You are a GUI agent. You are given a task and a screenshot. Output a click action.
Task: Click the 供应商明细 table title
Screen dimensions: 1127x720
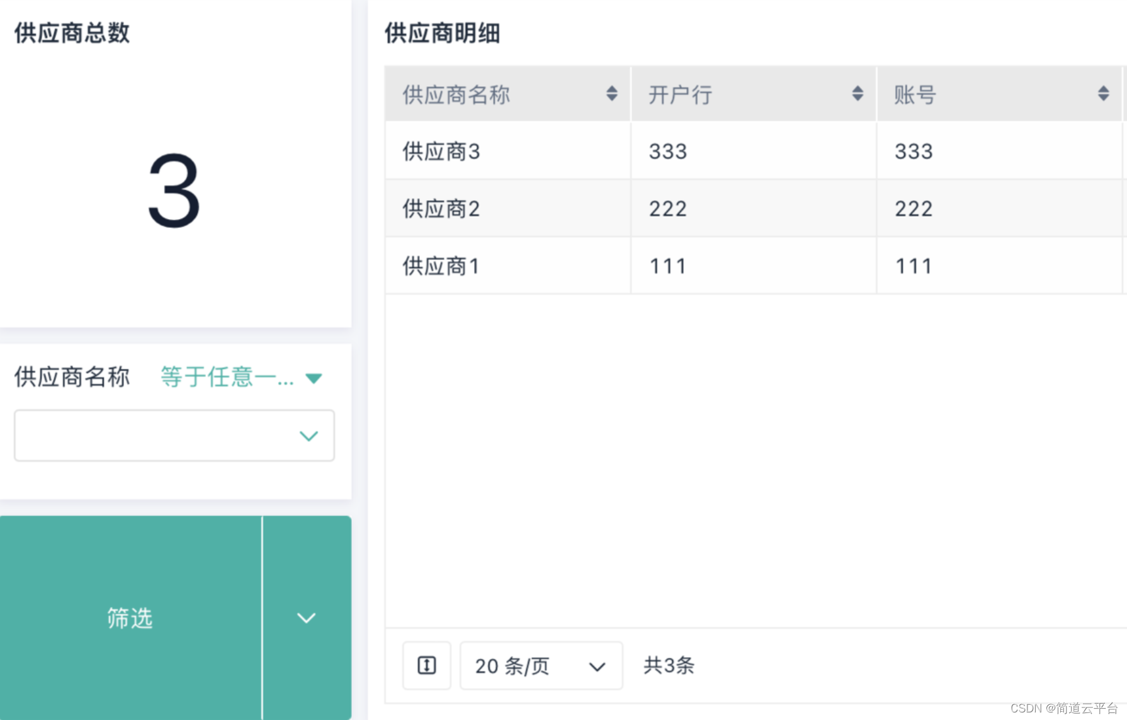pos(443,33)
